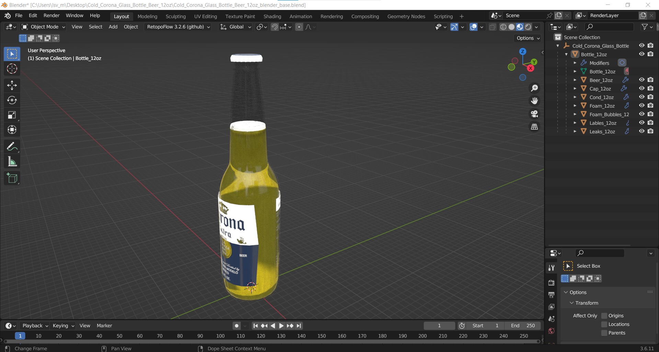
Task: Open the Keying dropdown in timeline
Action: click(x=63, y=326)
